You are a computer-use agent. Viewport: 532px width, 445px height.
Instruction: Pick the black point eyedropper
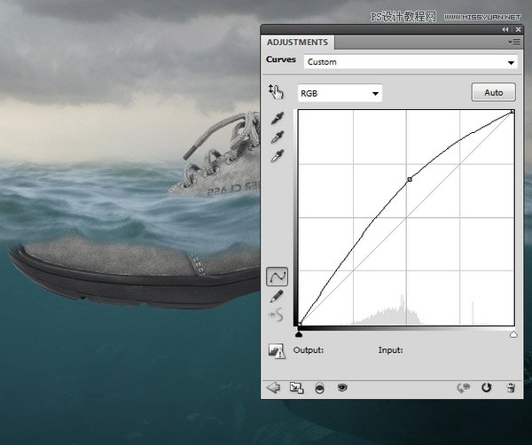click(x=278, y=119)
